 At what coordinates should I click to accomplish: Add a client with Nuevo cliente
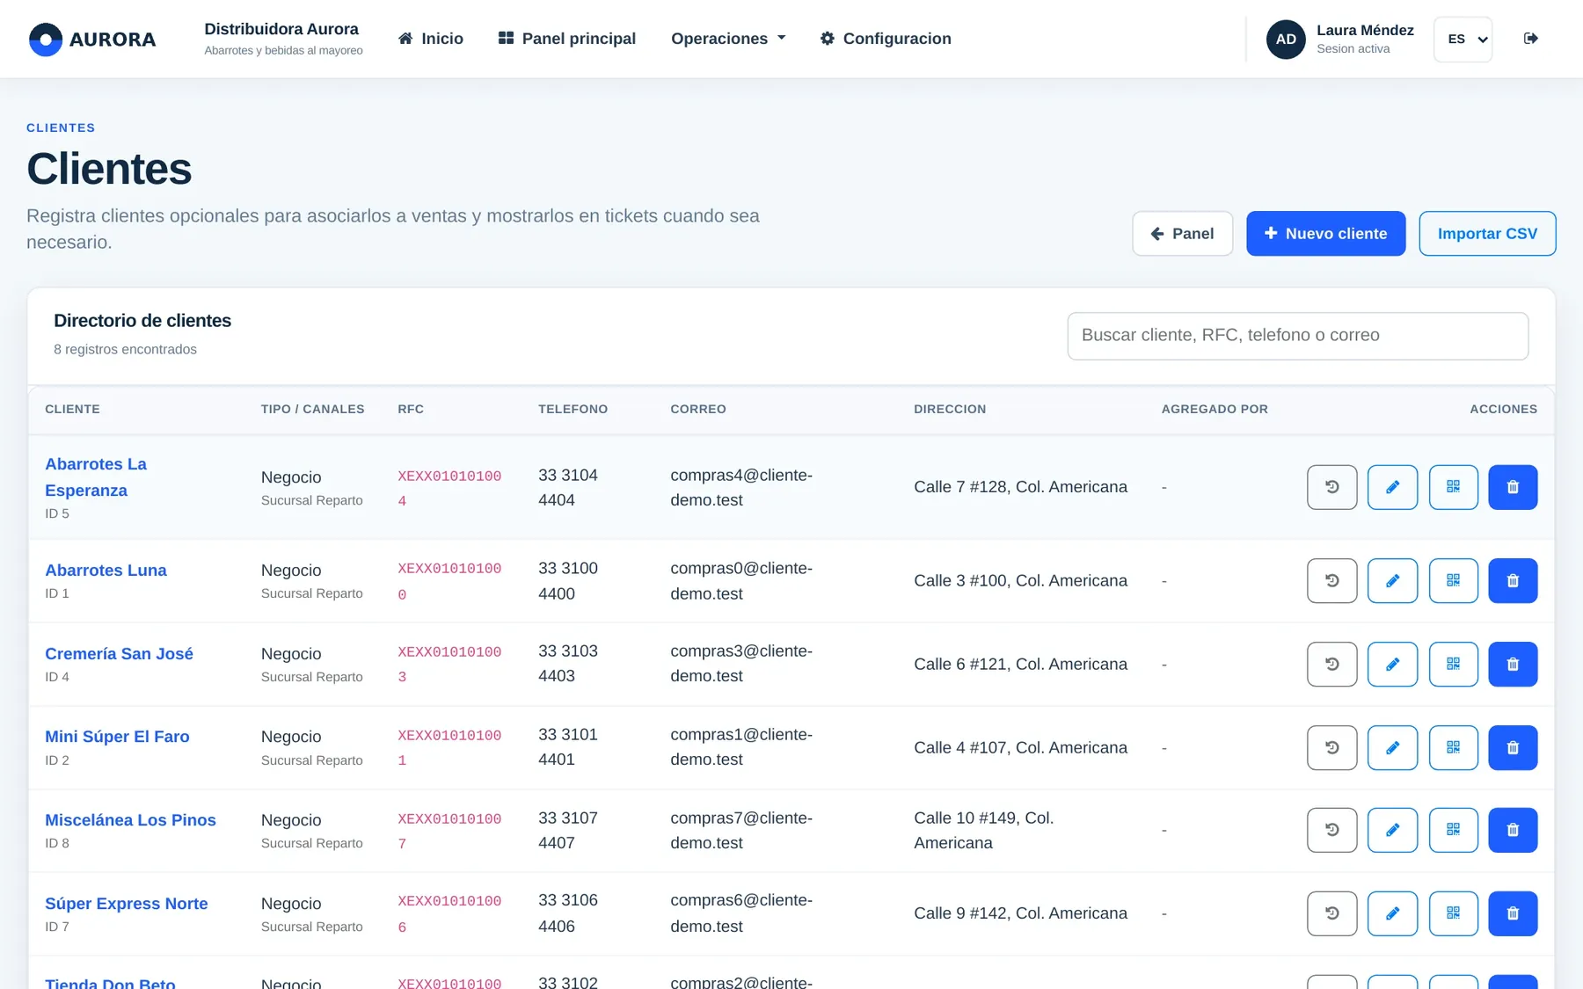[1325, 234]
